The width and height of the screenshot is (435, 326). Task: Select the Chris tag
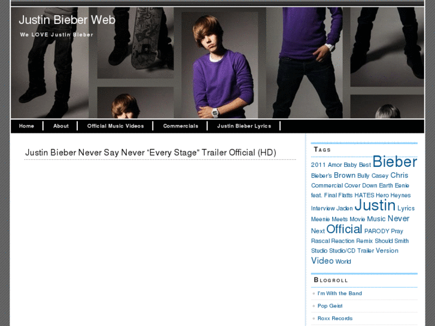tap(399, 175)
